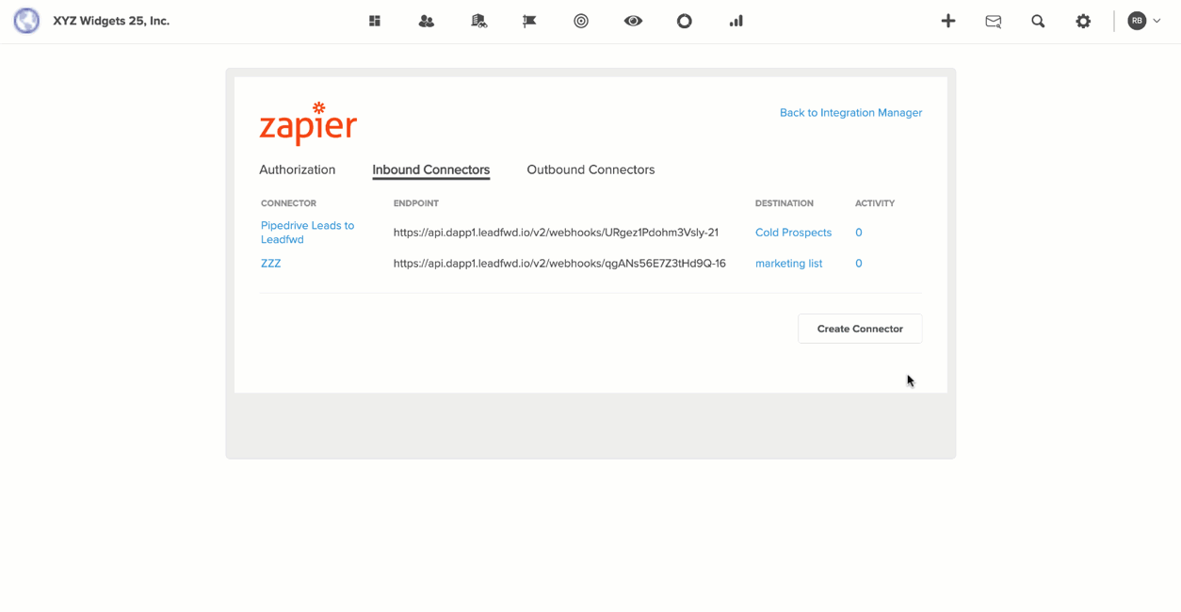Screen dimensions: 1181x612
Task: Open the ring circle icon
Action: pos(685,21)
